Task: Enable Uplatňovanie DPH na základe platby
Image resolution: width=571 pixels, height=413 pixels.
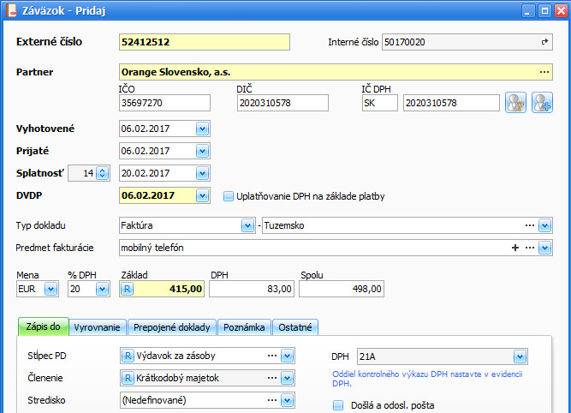Action: pos(229,196)
